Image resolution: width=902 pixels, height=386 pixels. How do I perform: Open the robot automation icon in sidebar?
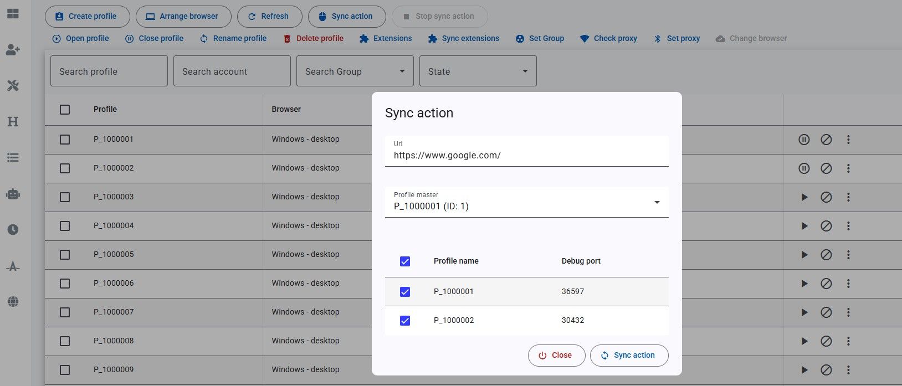(13, 194)
